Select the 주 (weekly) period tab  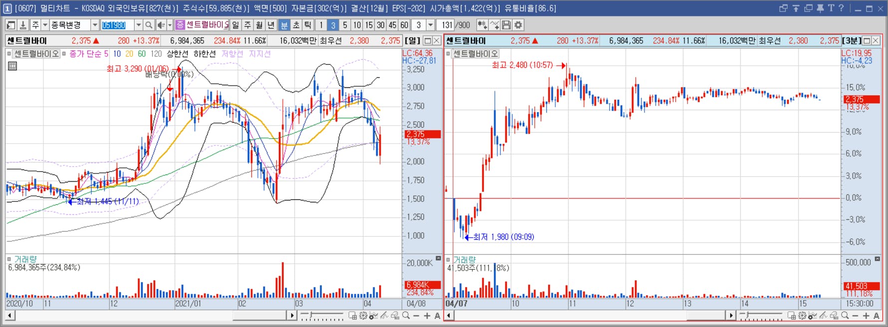(x=247, y=25)
